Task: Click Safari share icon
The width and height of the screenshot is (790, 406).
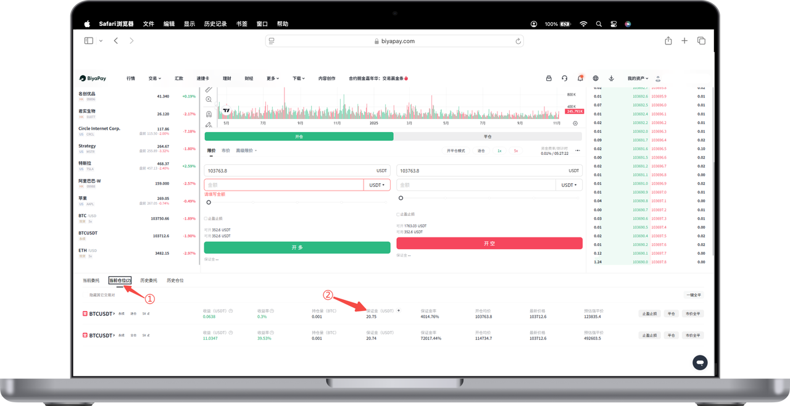Action: point(668,41)
